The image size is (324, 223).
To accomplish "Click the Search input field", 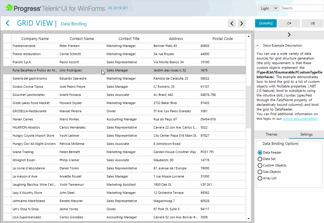I will [x=302, y=8].
